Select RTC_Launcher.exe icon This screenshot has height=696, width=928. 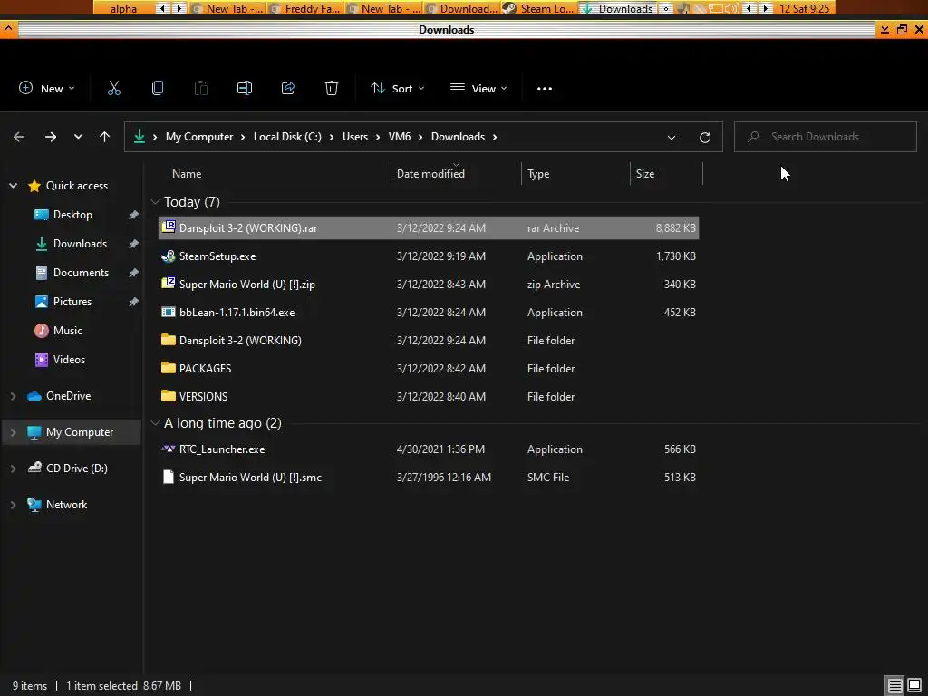pyautogui.click(x=169, y=449)
